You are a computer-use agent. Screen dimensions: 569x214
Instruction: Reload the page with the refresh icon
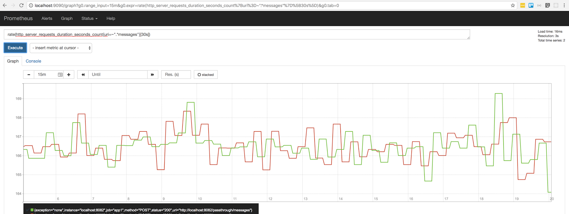coord(21,5)
